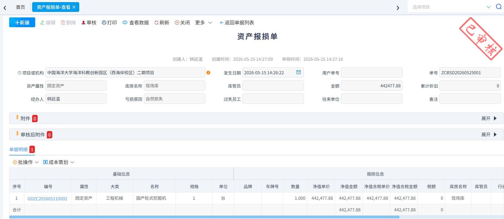Click the 新建 button
This screenshot has width=504, height=219.
point(22,23)
